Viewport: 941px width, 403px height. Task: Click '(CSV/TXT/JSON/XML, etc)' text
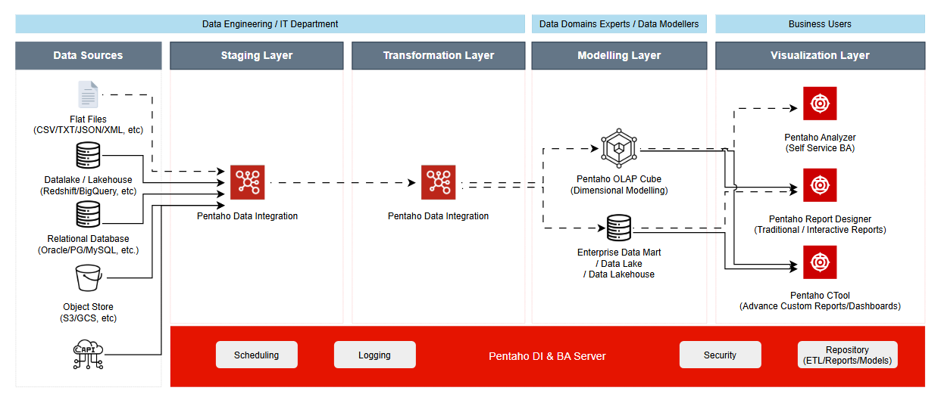[x=88, y=130]
